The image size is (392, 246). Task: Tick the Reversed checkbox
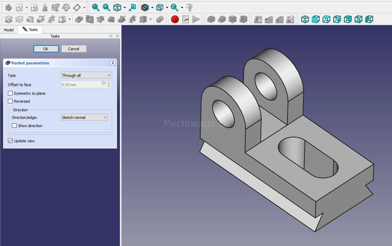tap(10, 101)
